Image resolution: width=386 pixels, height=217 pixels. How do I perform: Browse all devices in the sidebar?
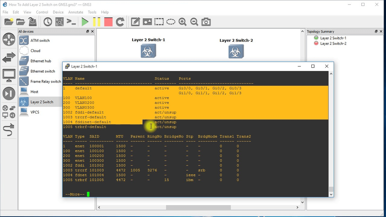pos(9,112)
